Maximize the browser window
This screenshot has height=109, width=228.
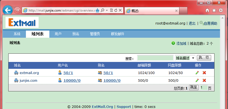[x=209, y=2]
